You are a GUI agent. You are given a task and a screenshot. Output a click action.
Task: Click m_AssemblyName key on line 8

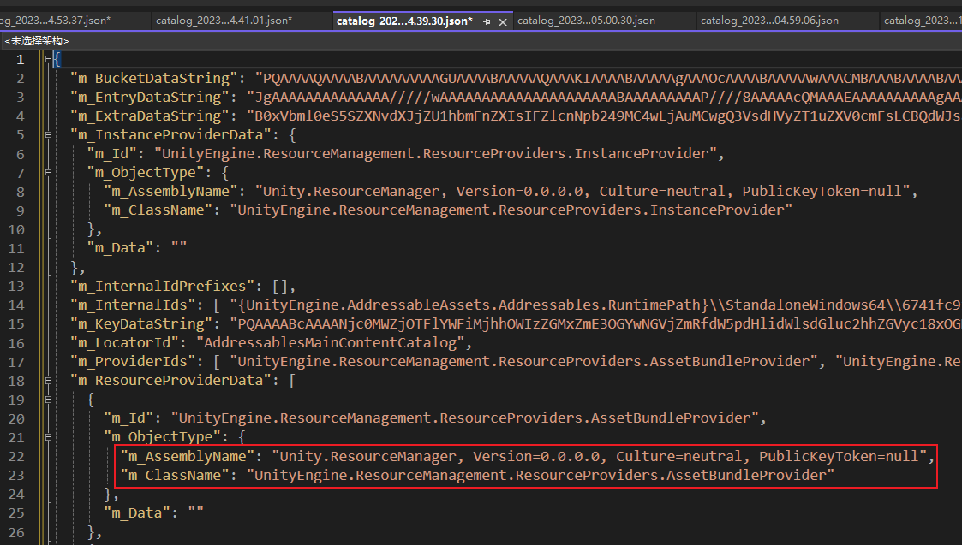[x=170, y=192]
